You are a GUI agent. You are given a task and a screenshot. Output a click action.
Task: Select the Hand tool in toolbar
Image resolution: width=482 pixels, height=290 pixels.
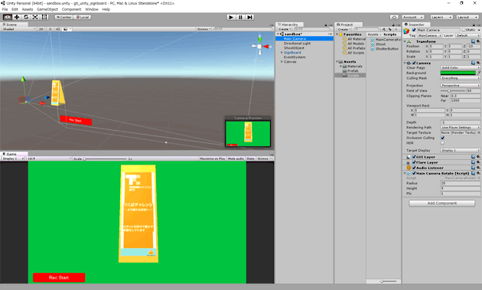[8, 18]
